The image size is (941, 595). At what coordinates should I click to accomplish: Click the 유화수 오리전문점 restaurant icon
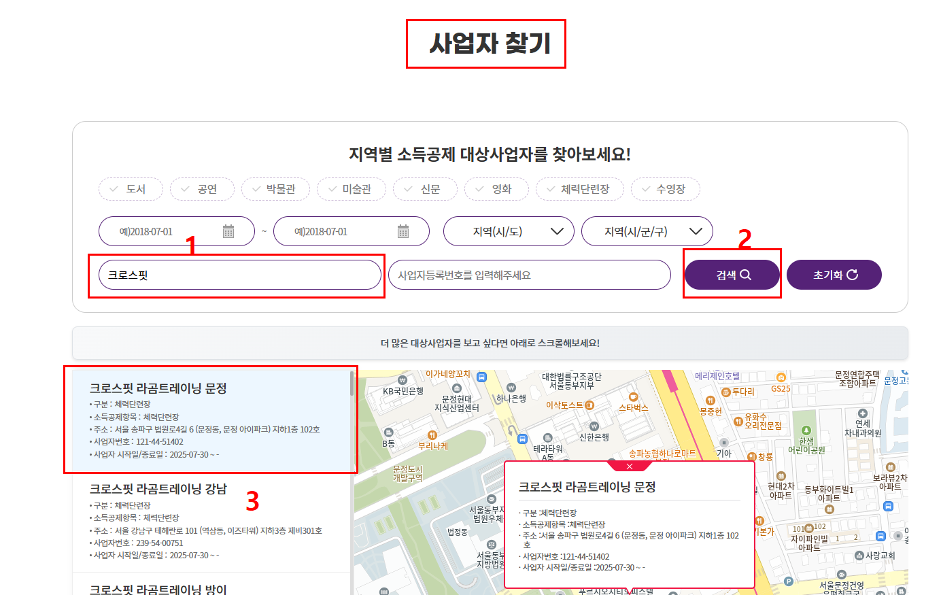point(738,421)
